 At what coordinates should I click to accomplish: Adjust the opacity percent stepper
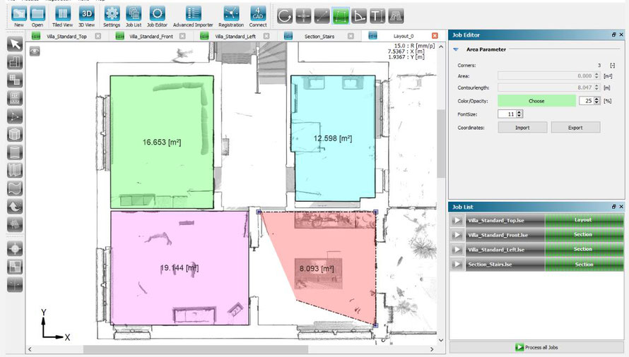[x=597, y=101]
